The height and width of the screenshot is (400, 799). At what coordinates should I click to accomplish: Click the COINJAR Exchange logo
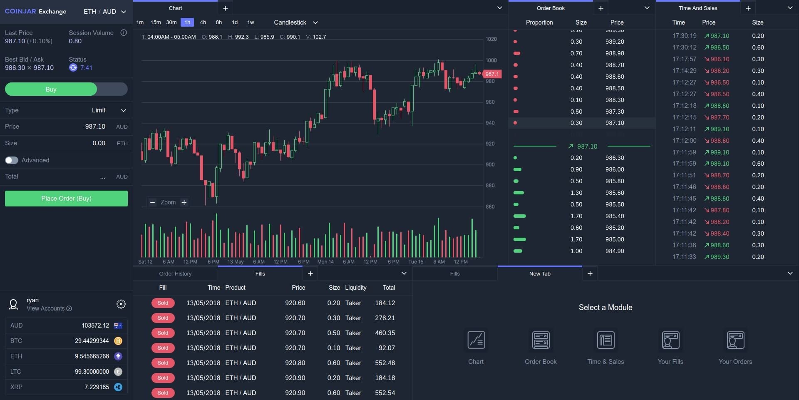35,11
